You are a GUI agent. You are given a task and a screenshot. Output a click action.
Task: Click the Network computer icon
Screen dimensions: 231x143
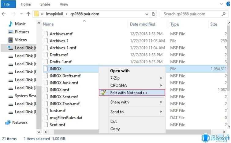8,122
